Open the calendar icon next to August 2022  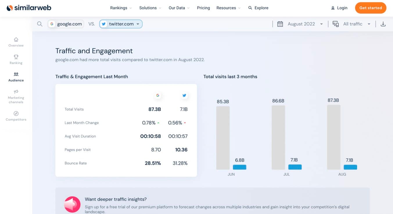click(x=280, y=24)
